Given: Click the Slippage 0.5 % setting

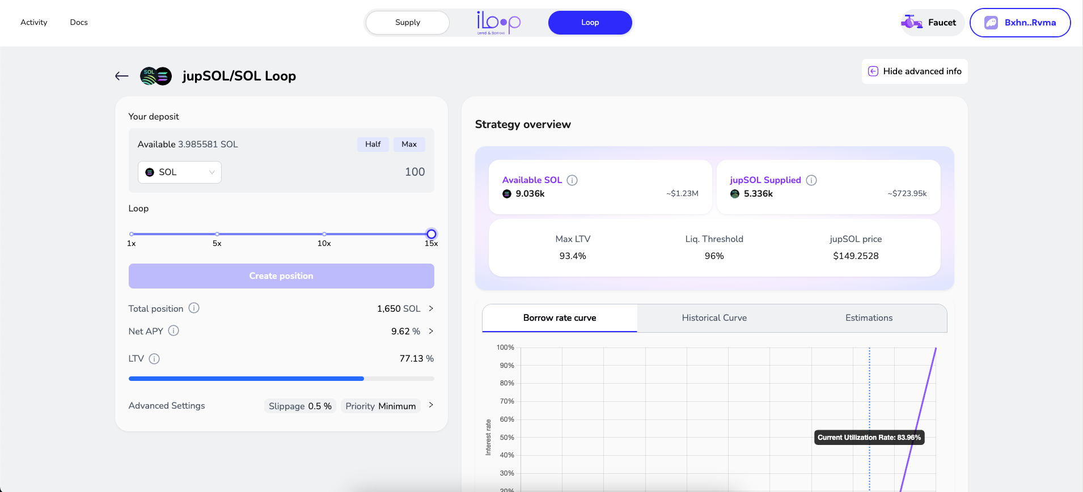Looking at the screenshot, I should 301,406.
